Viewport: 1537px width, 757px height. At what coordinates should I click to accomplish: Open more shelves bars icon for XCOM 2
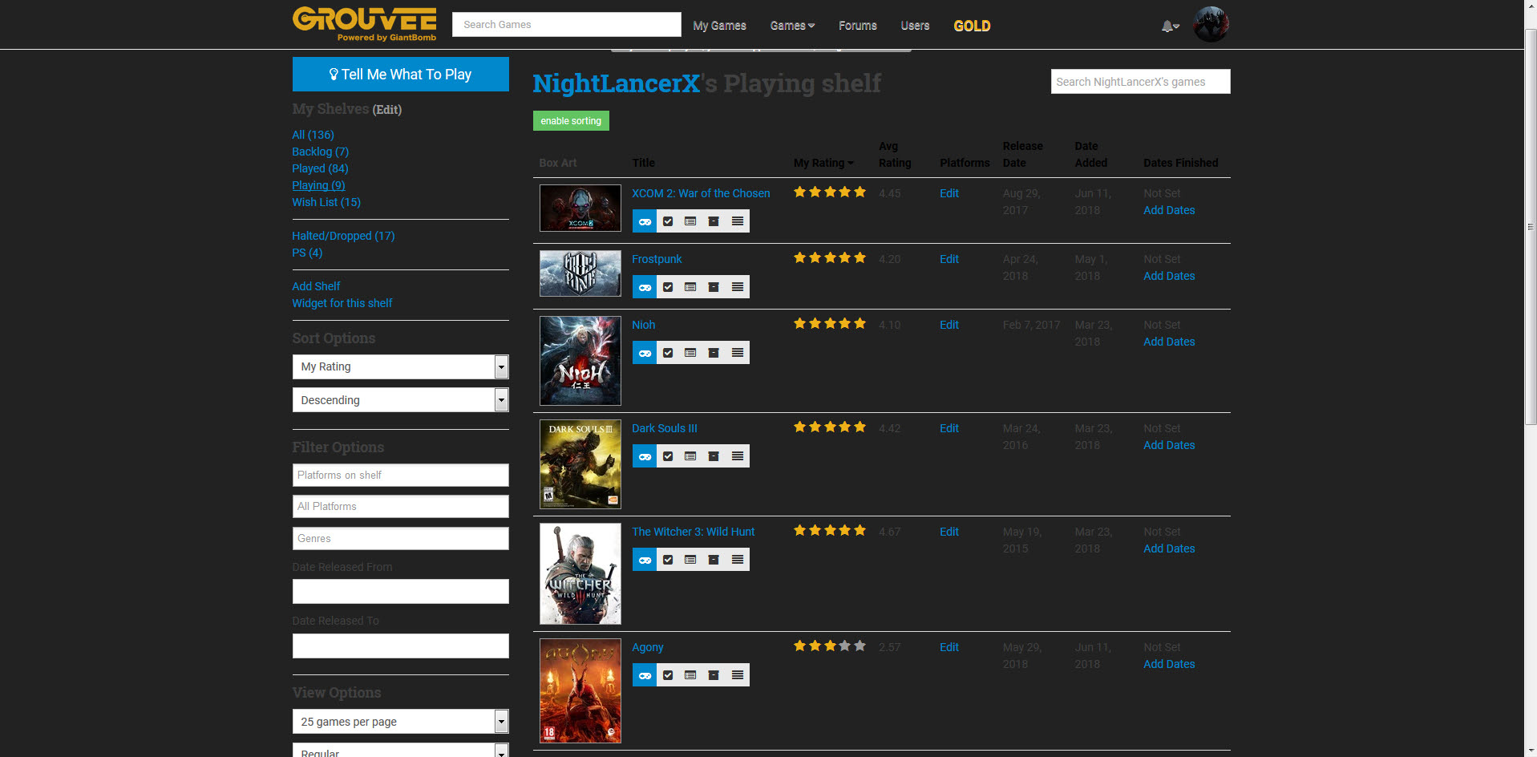click(x=738, y=221)
